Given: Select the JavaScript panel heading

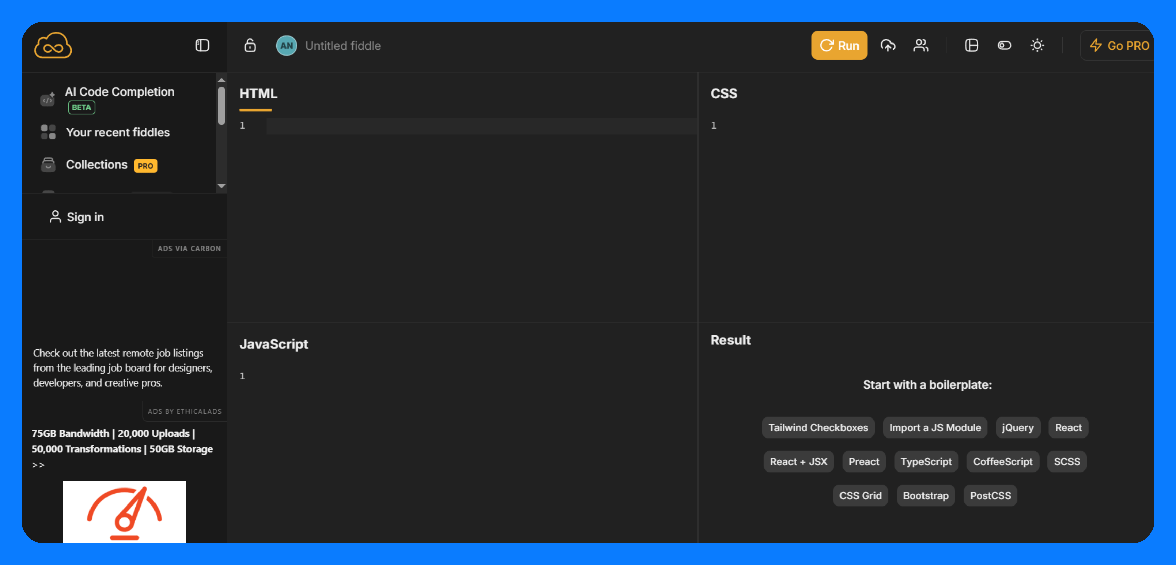Looking at the screenshot, I should (x=274, y=344).
